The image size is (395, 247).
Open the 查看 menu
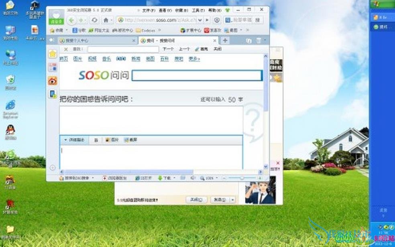tap(165, 10)
